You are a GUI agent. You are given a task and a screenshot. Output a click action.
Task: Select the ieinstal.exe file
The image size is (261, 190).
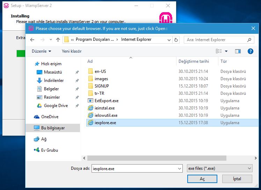104,108
